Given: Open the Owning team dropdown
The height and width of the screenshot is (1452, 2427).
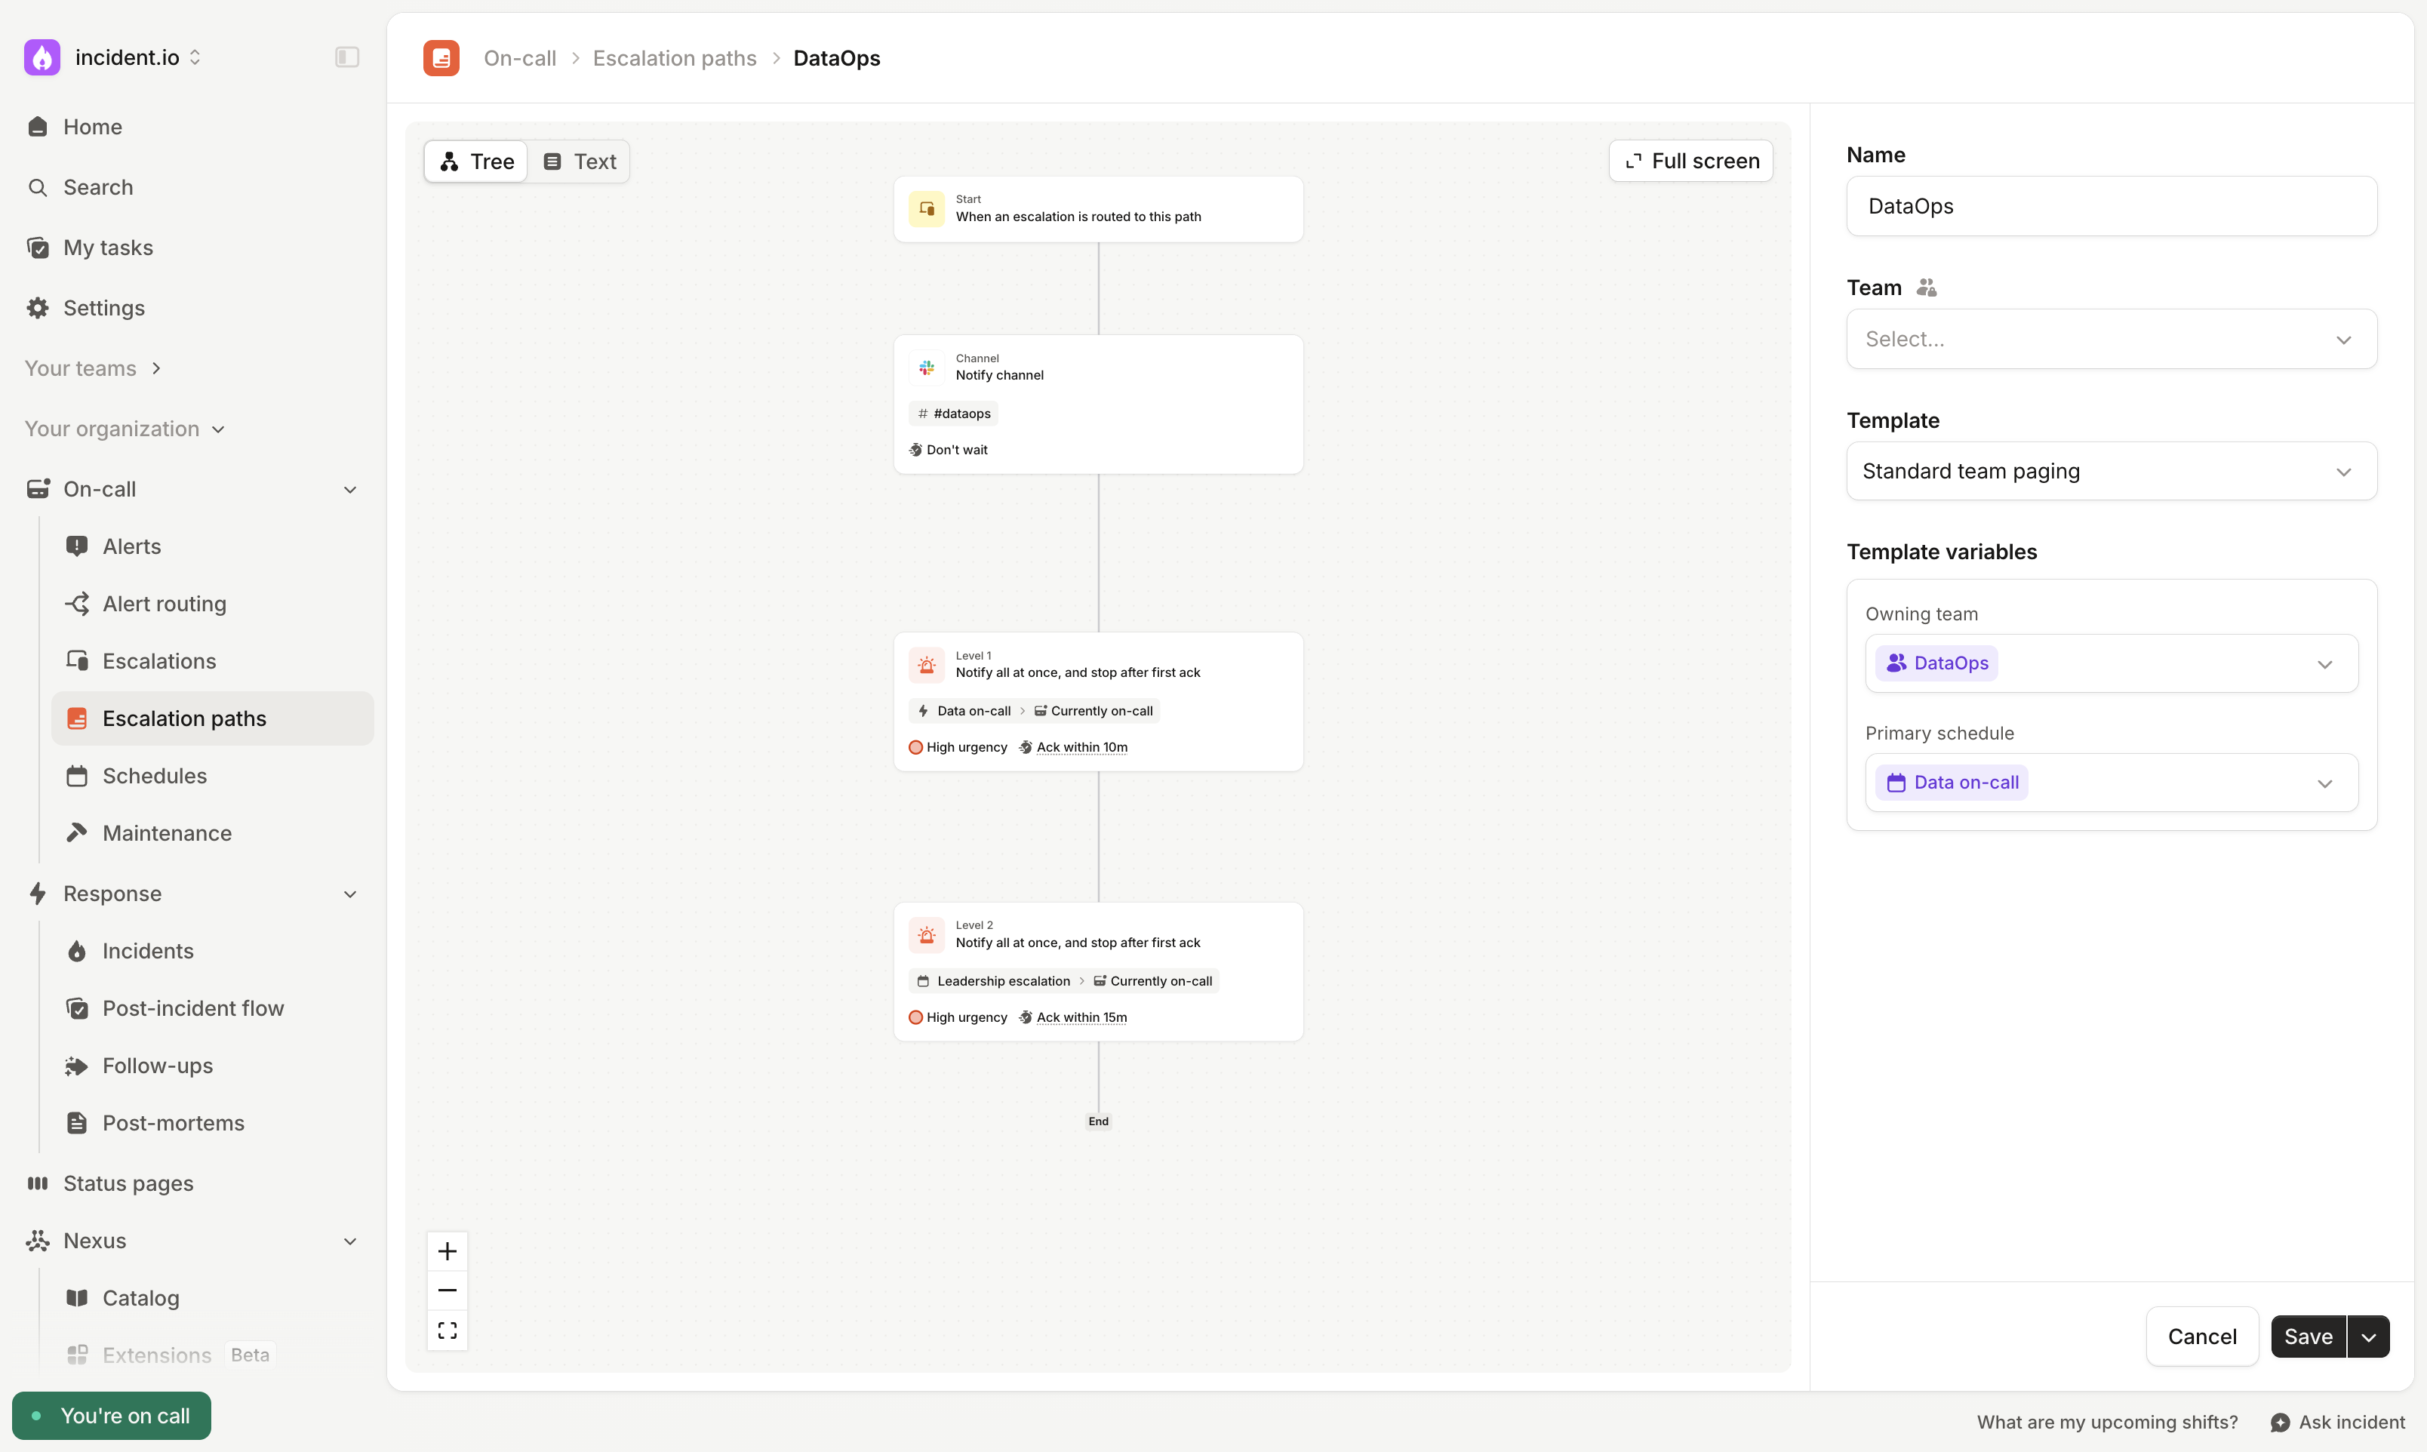Looking at the screenshot, I should point(2111,663).
